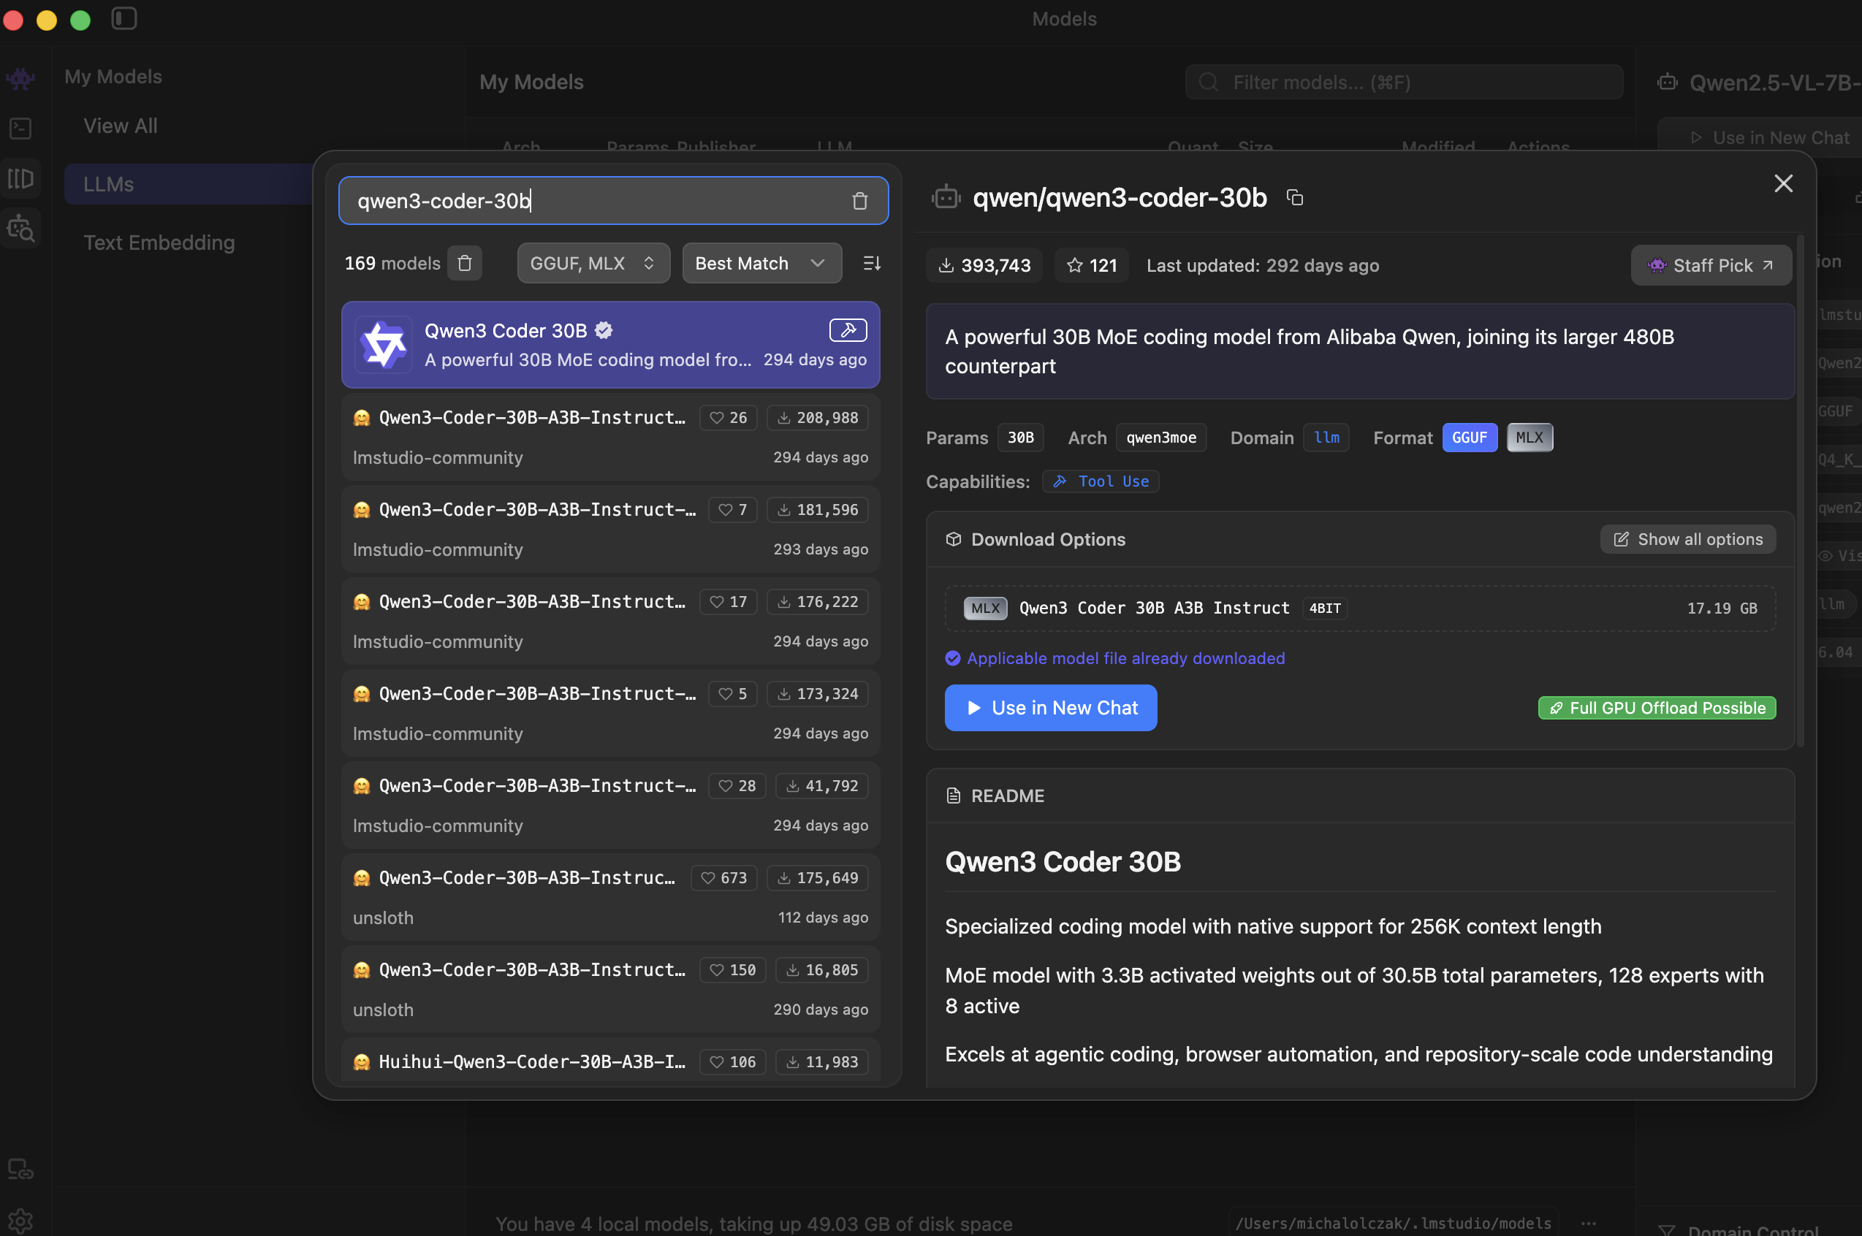Select the MLX format badge
The image size is (1862, 1236).
tap(1529, 438)
